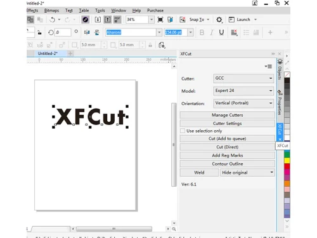Viewport: 317px width, 238px height.
Task: Click the show rulers toggle icon
Action: pyautogui.click(x=170, y=20)
